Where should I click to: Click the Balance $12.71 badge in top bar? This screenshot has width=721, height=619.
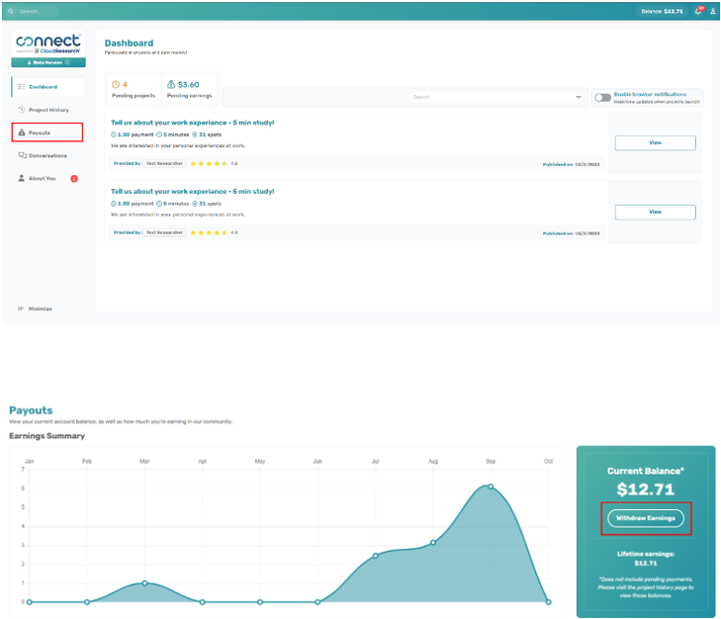click(x=662, y=11)
